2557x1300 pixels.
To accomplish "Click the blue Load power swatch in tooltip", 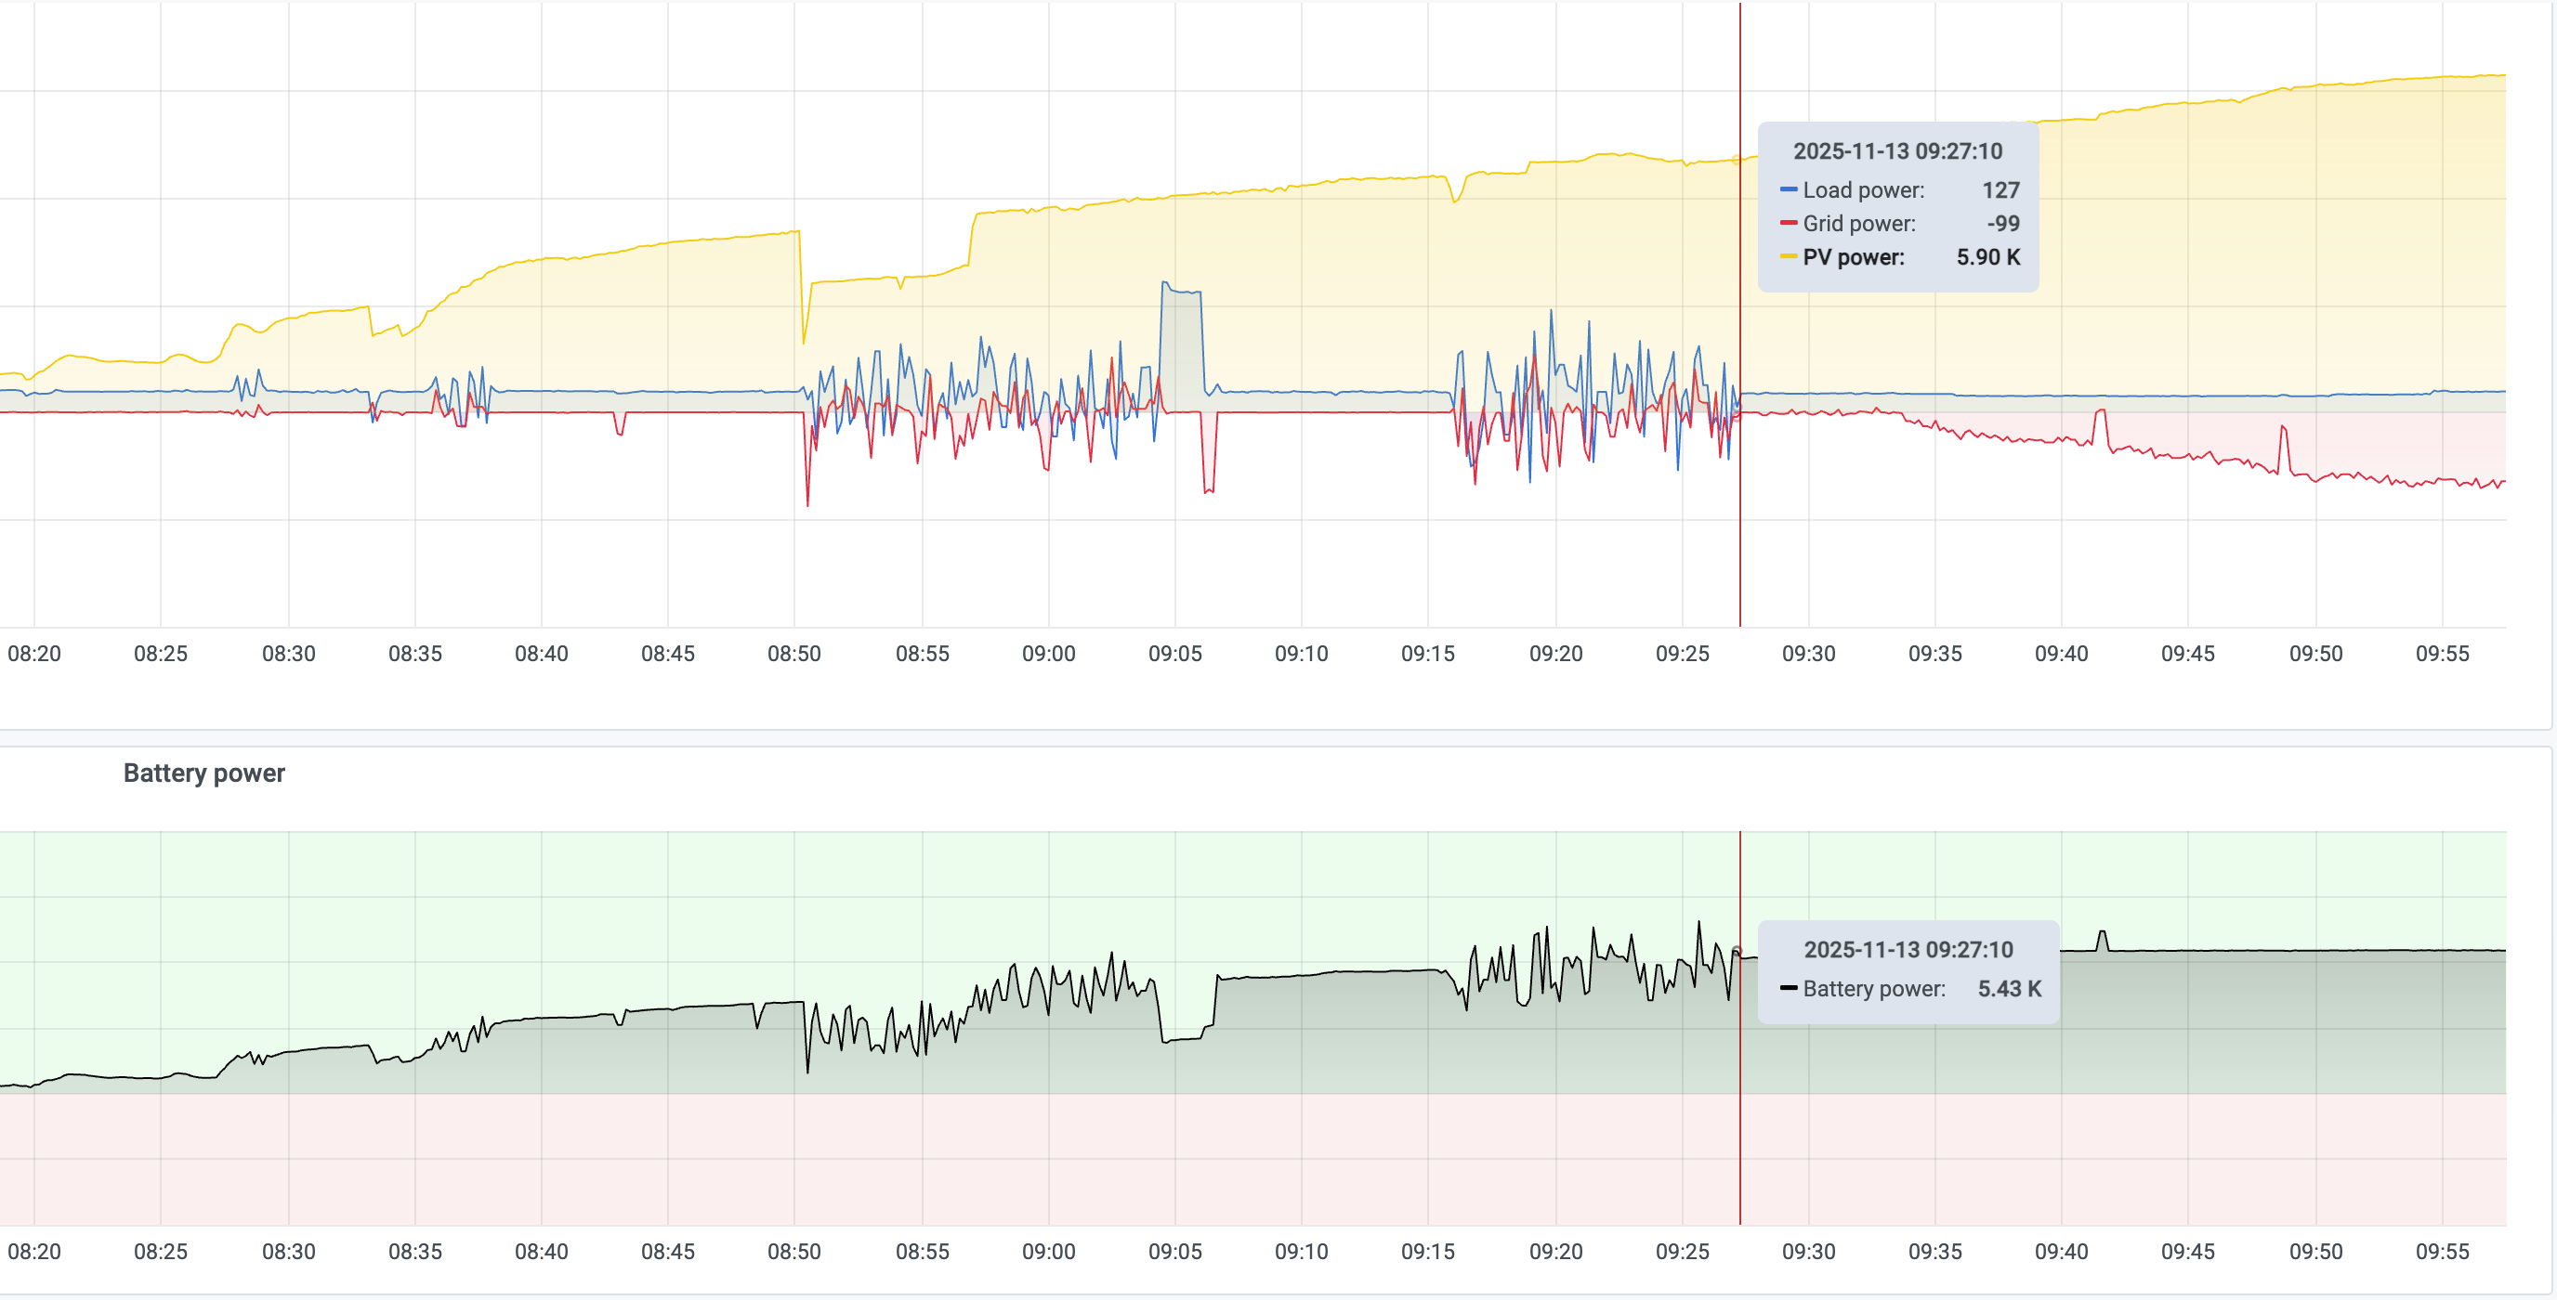I will [1789, 189].
